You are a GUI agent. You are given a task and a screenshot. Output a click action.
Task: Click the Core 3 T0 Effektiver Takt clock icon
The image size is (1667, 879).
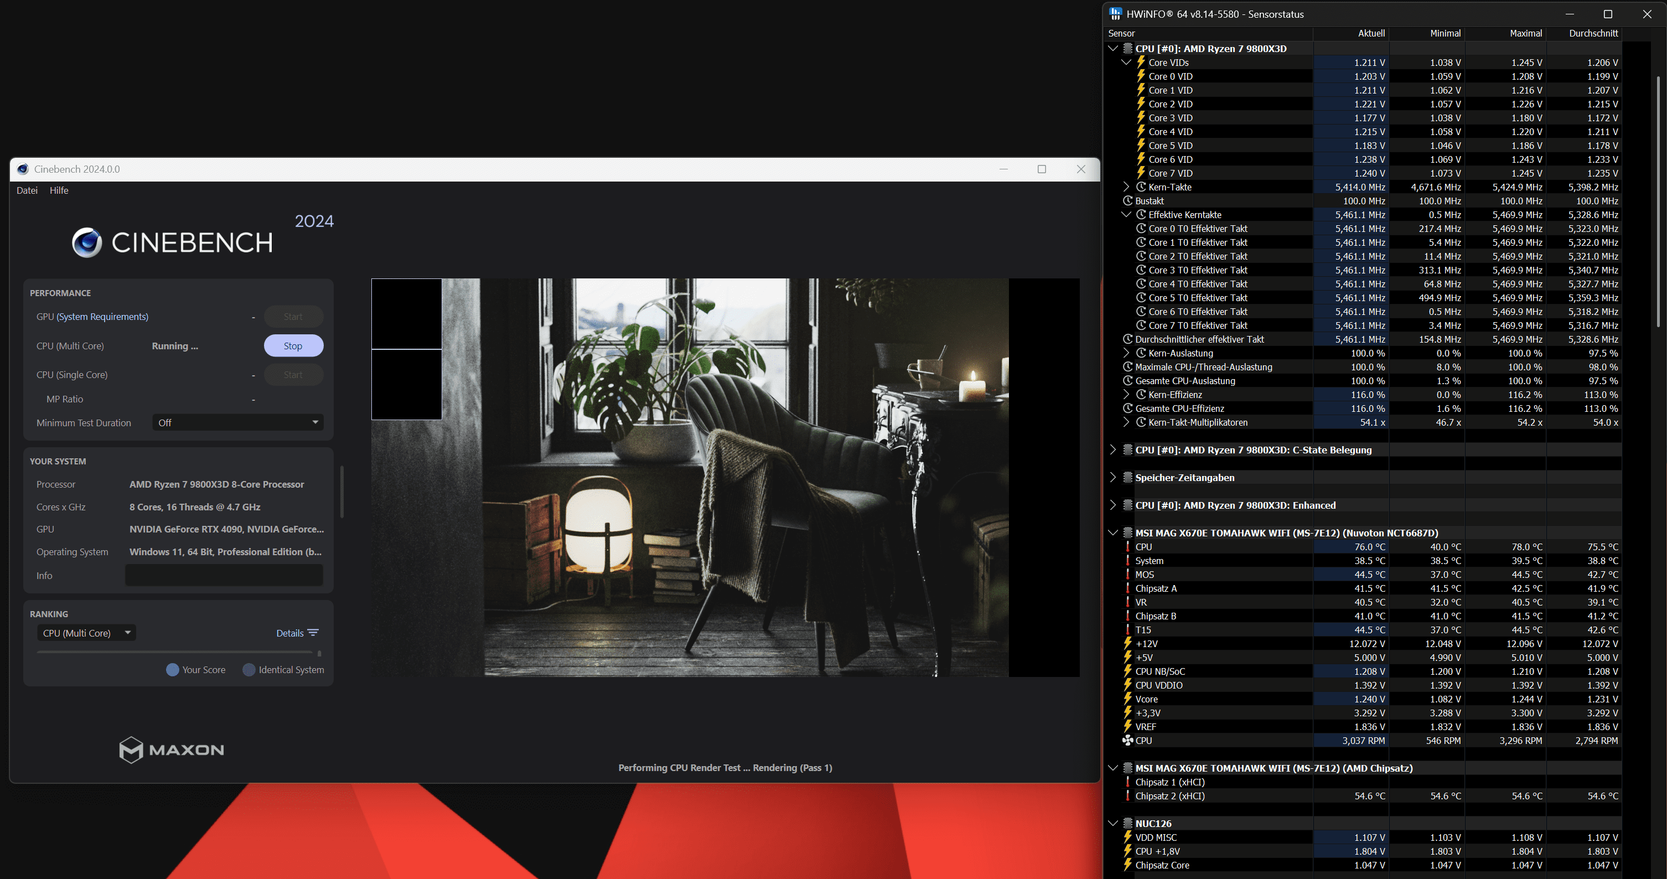click(1142, 270)
